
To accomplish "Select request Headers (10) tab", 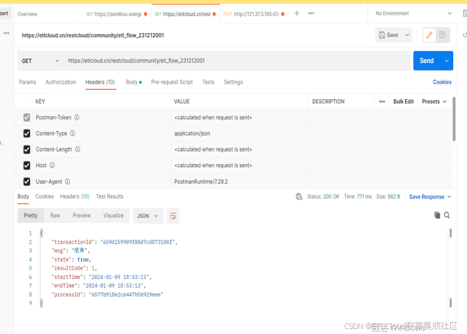I will pos(100,82).
